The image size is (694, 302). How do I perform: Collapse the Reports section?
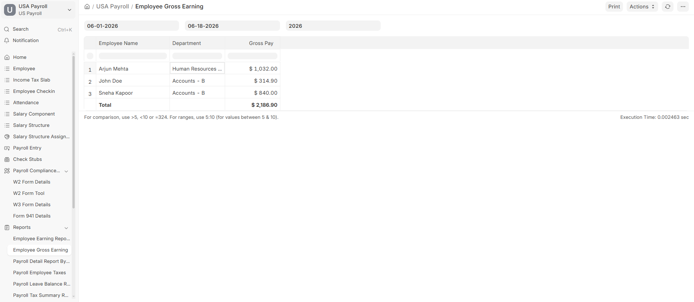[66, 228]
